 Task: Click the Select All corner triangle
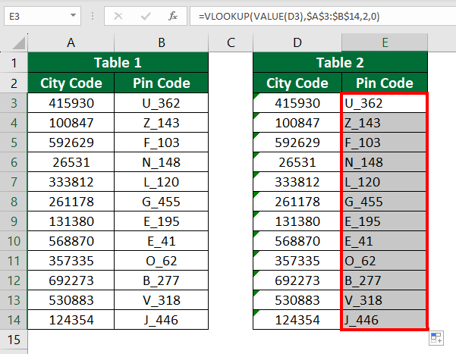19,44
